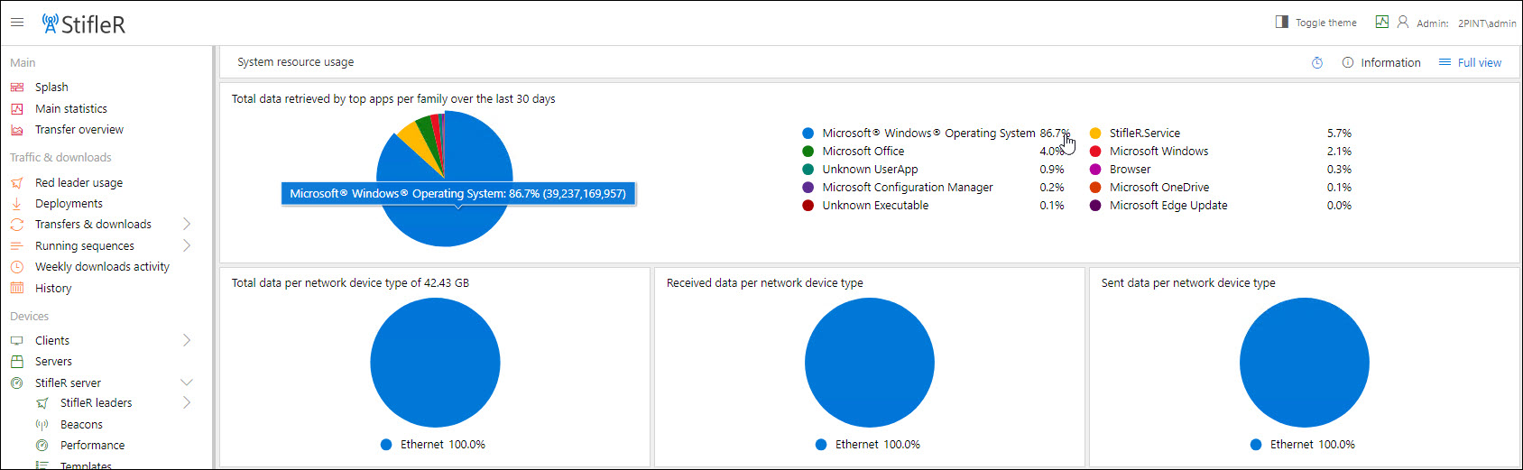Toggle Microsoft Office legend entry
The image size is (1523, 470).
[x=863, y=152]
